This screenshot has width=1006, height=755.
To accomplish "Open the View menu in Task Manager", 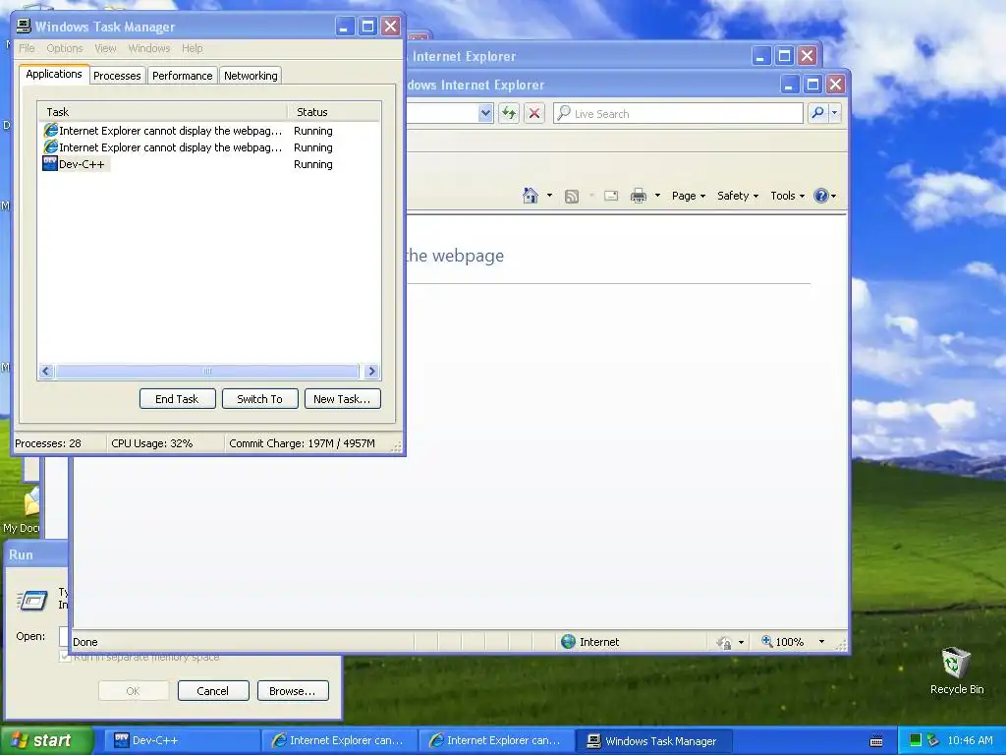I will pos(105,48).
